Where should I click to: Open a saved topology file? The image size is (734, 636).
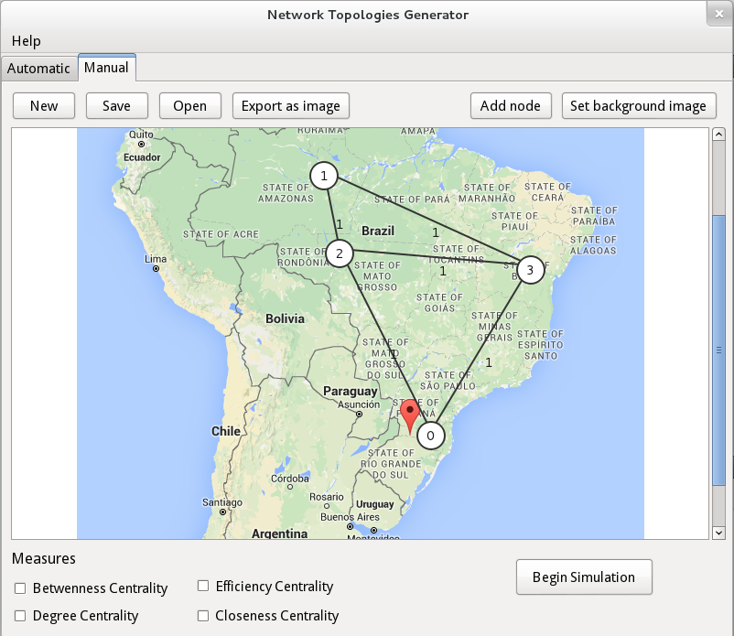pos(190,106)
